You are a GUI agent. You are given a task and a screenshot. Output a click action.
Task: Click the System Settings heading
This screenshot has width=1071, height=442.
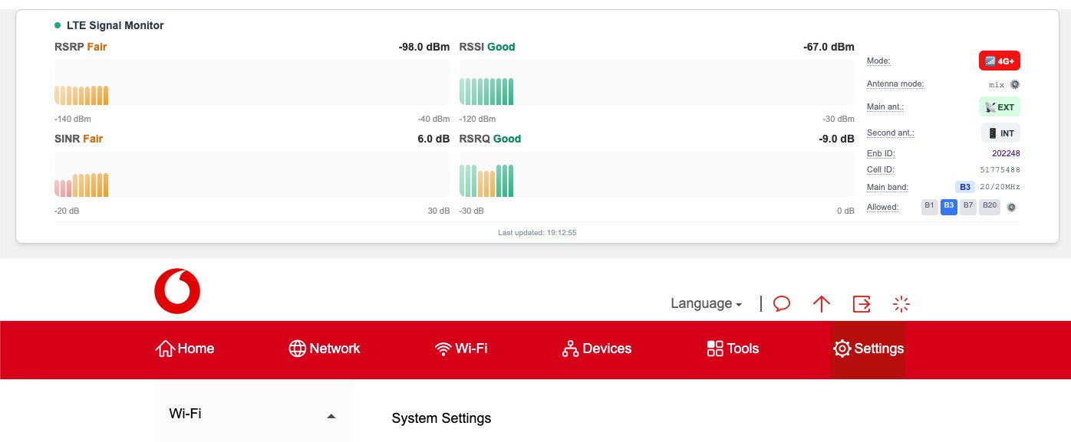pyautogui.click(x=441, y=418)
